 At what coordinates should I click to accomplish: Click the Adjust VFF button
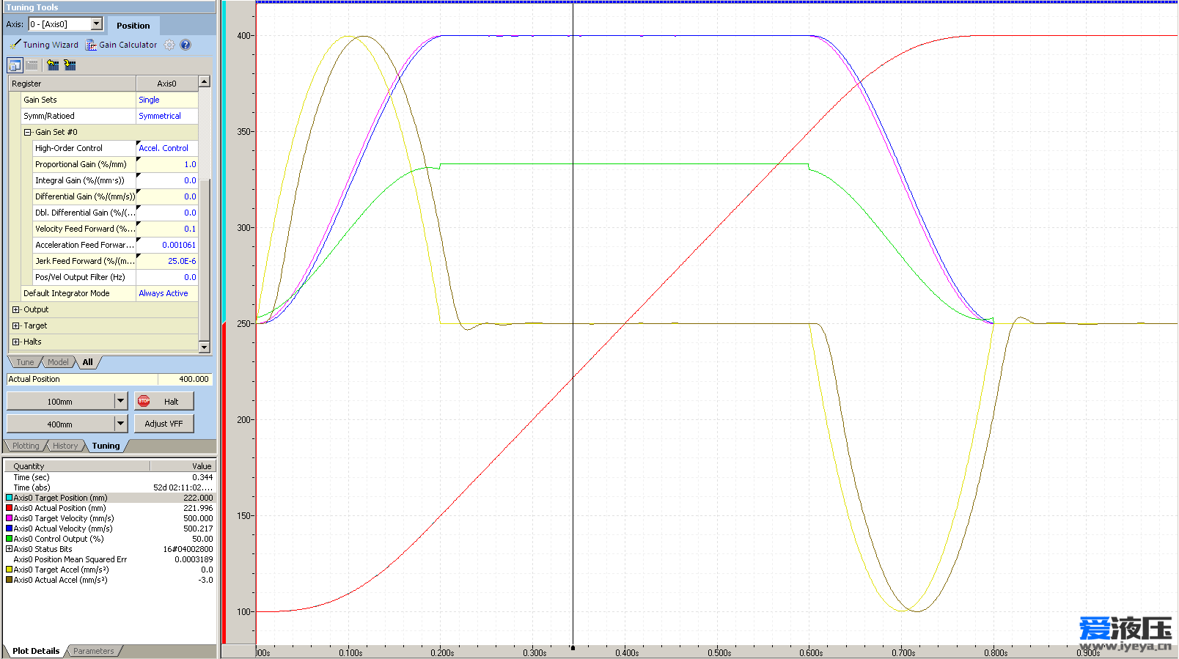coord(164,424)
